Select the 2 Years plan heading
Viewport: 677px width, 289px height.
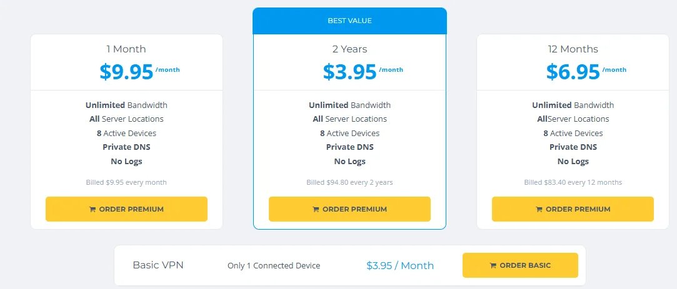pyautogui.click(x=349, y=49)
